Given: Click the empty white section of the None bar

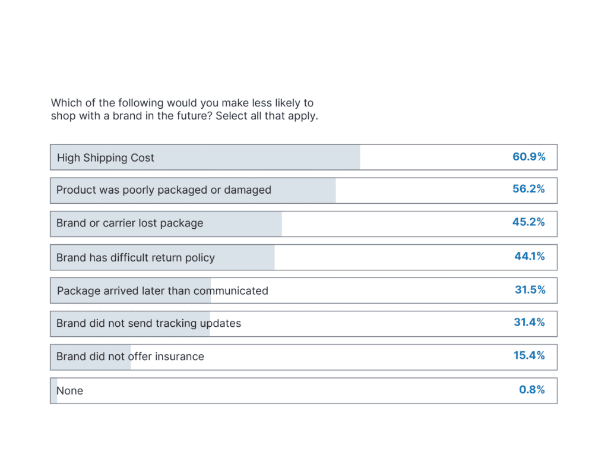Looking at the screenshot, I should tap(297, 391).
